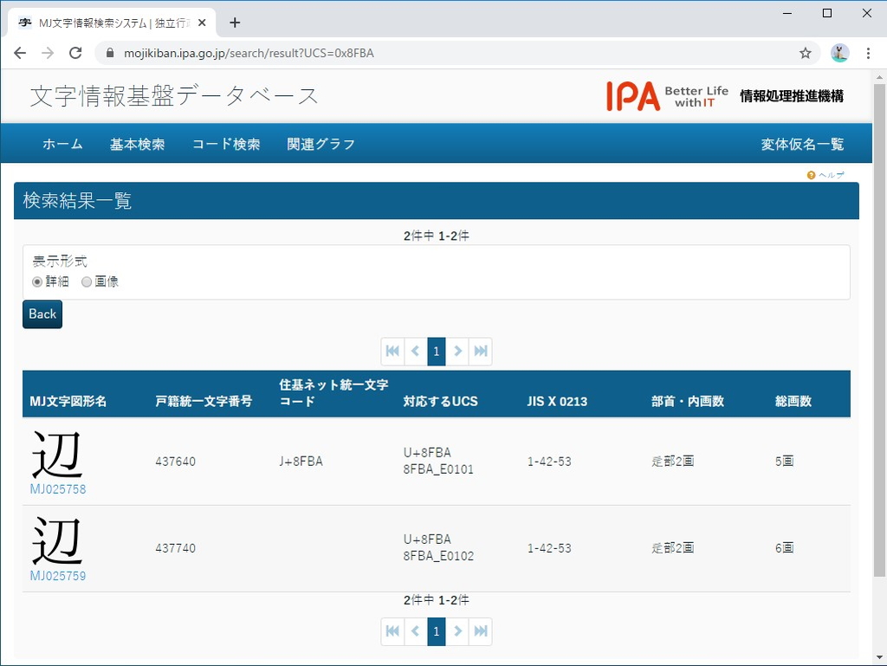The height and width of the screenshot is (666, 887).
Task: Click the next page arrow in pagination
Action: 458,351
